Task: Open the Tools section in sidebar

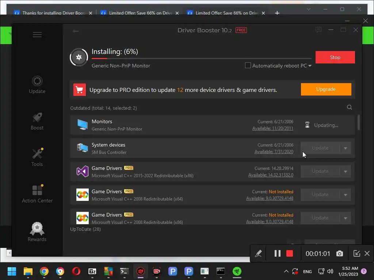Action: (x=37, y=157)
